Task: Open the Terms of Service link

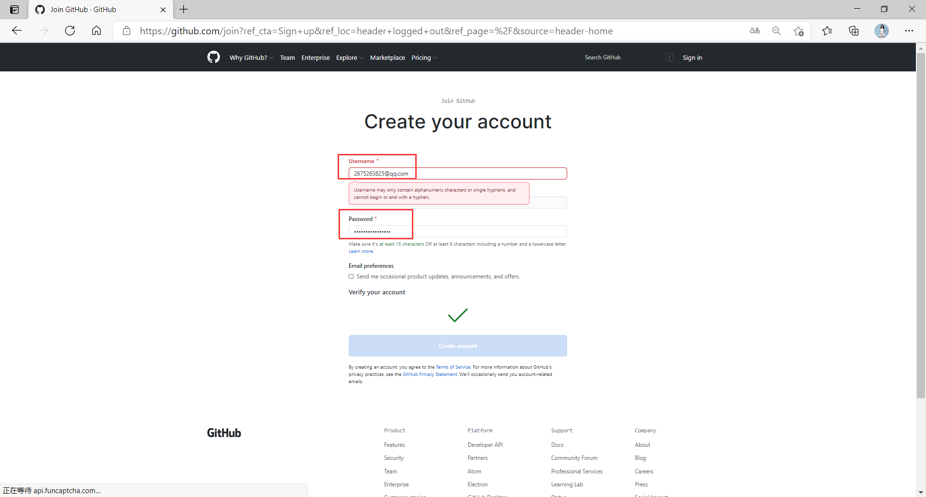Action: (x=453, y=367)
